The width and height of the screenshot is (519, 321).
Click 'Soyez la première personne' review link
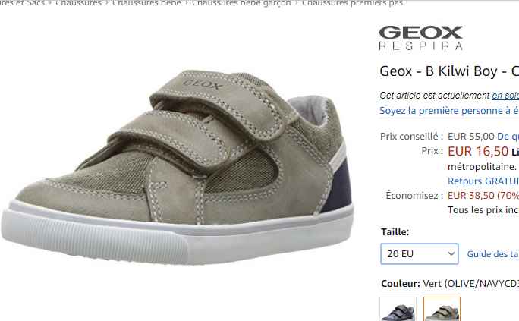pos(449,111)
